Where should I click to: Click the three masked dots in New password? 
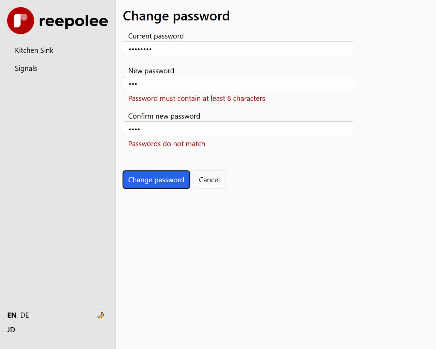tap(133, 84)
